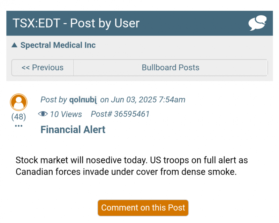
Task: Open the chat bubbles icon in header
Action: (x=257, y=23)
